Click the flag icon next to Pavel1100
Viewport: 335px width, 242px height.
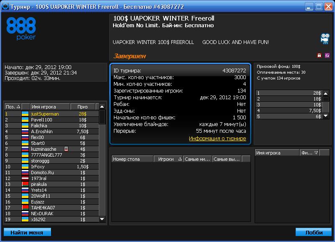pyautogui.click(x=25, y=120)
